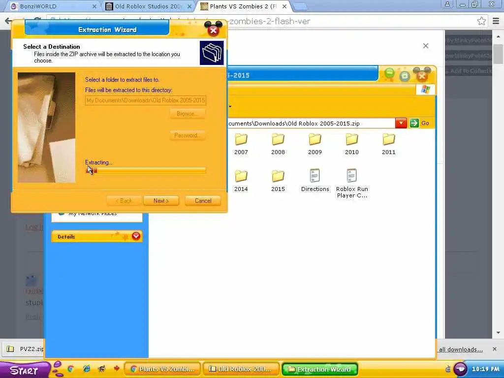Open the 2014 folder
The width and height of the screenshot is (504, 378).
tap(241, 181)
